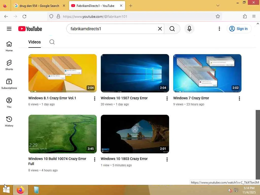The width and height of the screenshot is (260, 195).
Task: Play the Windows 7 error windows thumbnail
Action: pos(207,73)
